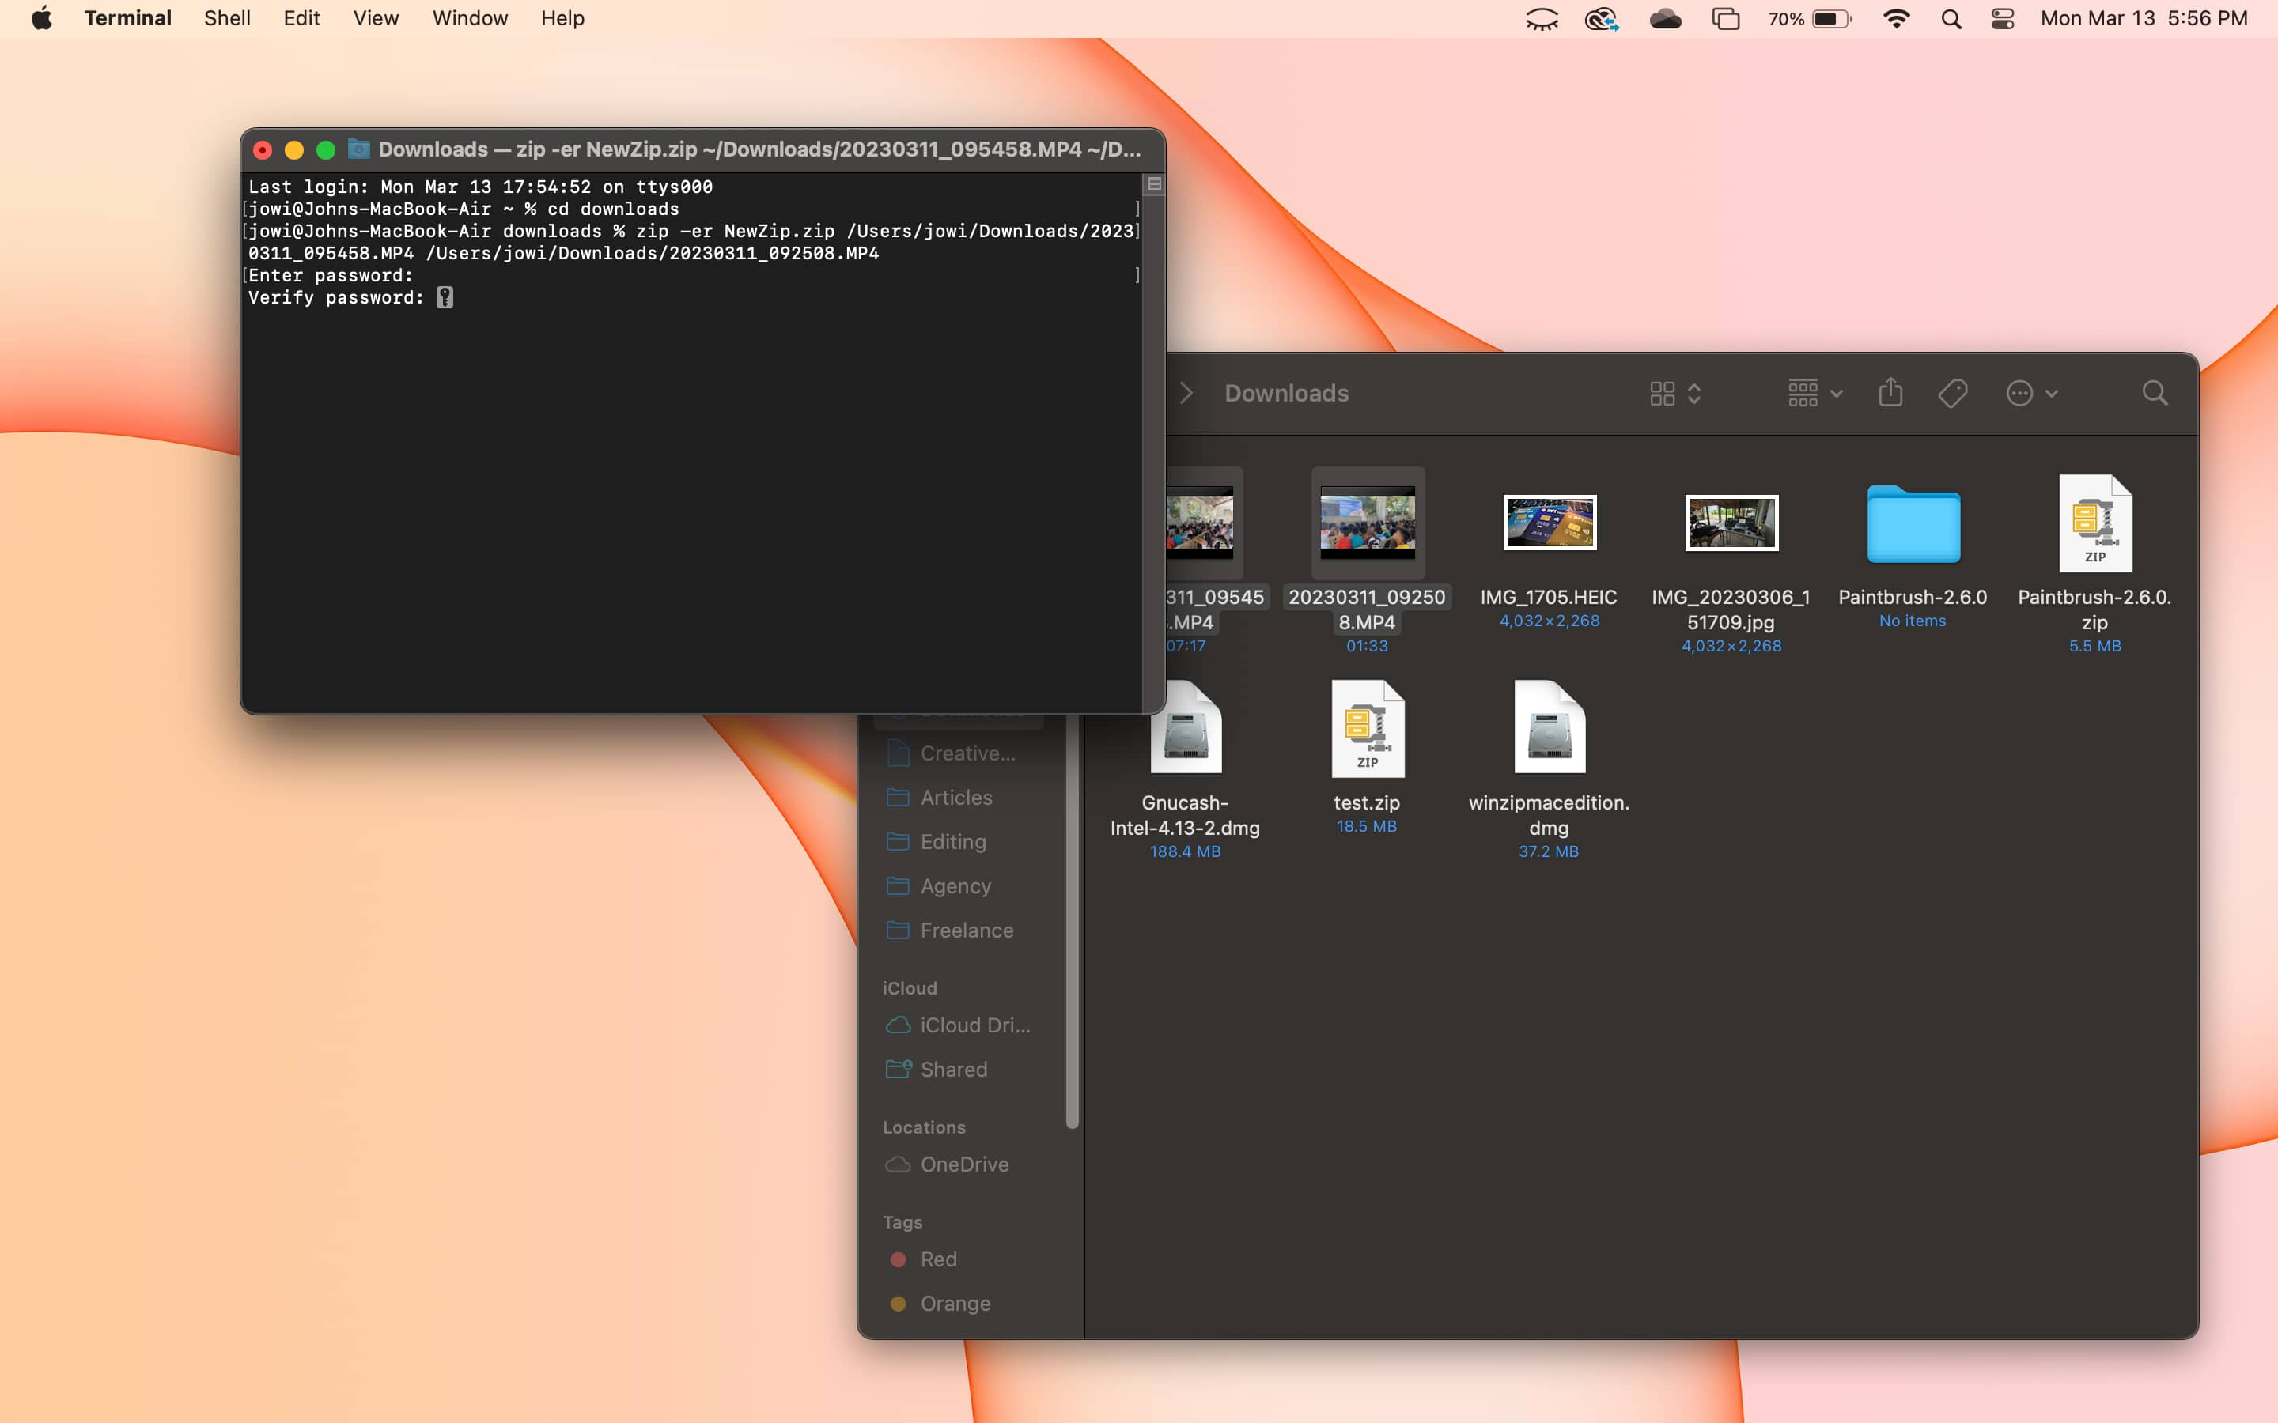Screen dimensions: 2278x1423
Task: Click the Shared folder in iCloud sidebar
Action: pos(953,1067)
